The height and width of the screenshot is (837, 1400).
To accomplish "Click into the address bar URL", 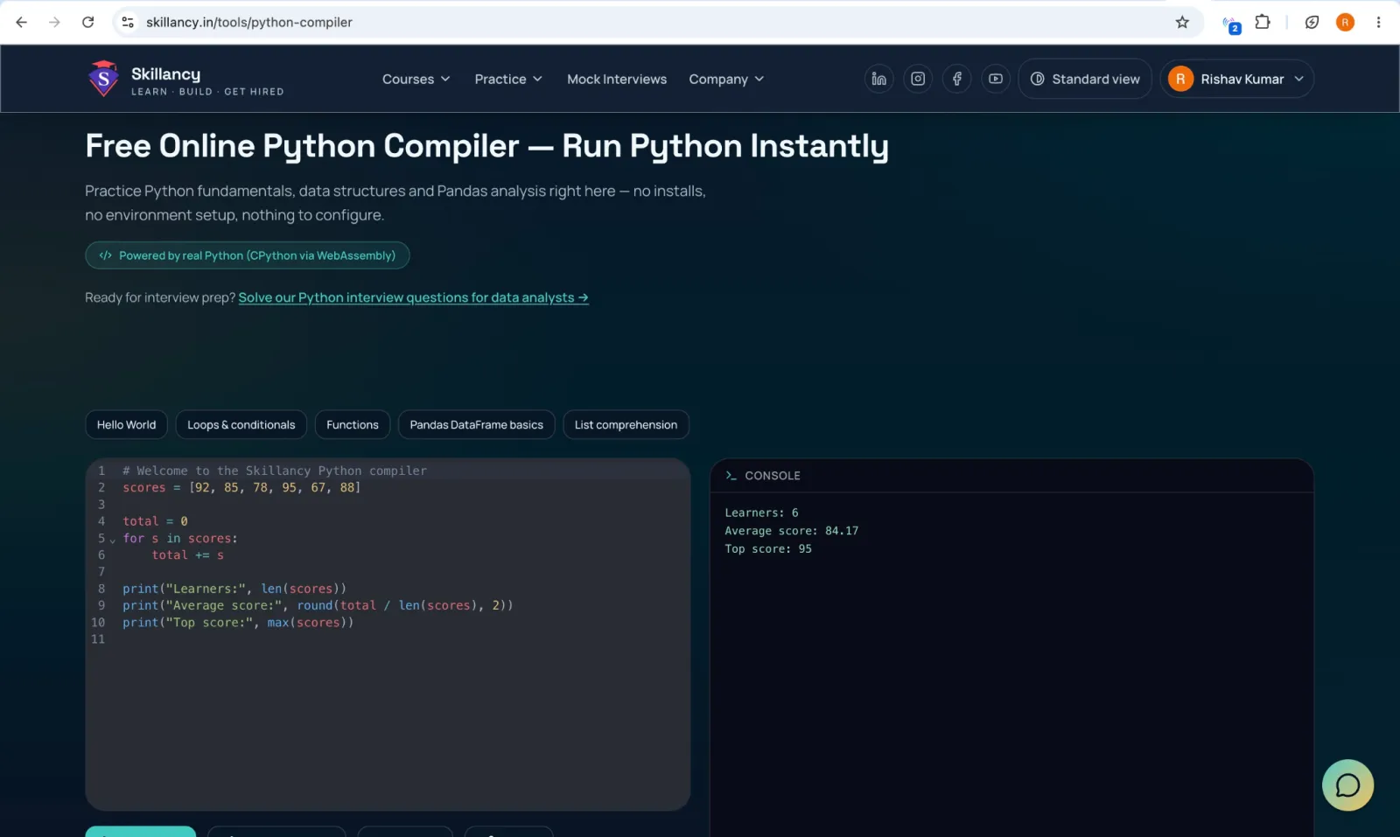I will coord(248,22).
